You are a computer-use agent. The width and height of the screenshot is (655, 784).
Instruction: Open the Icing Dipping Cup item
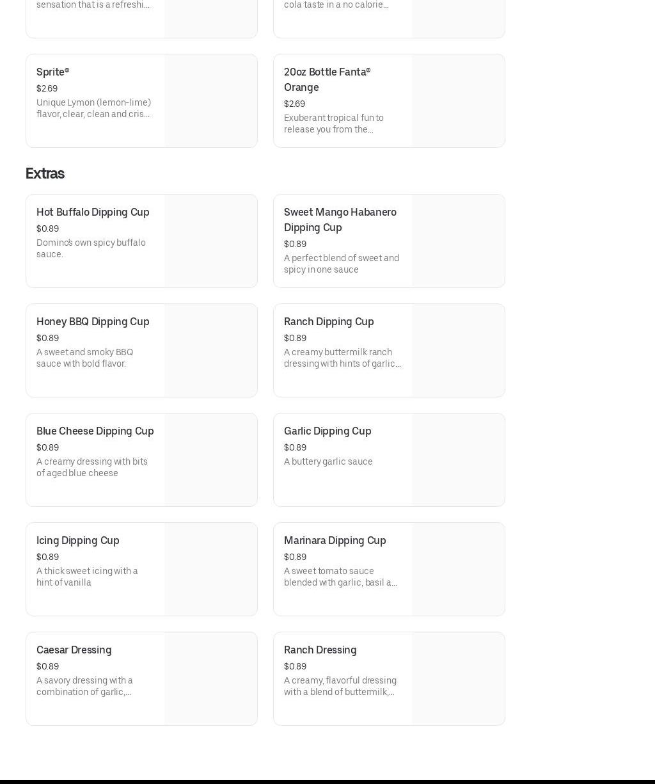78,541
